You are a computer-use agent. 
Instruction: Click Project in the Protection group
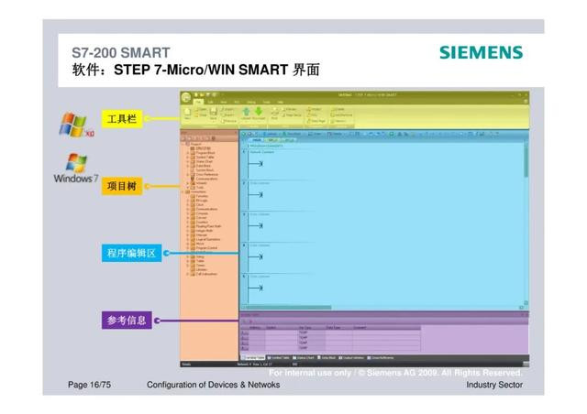pos(315,109)
